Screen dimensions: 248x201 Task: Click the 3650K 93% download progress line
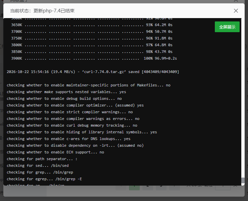[92, 25]
